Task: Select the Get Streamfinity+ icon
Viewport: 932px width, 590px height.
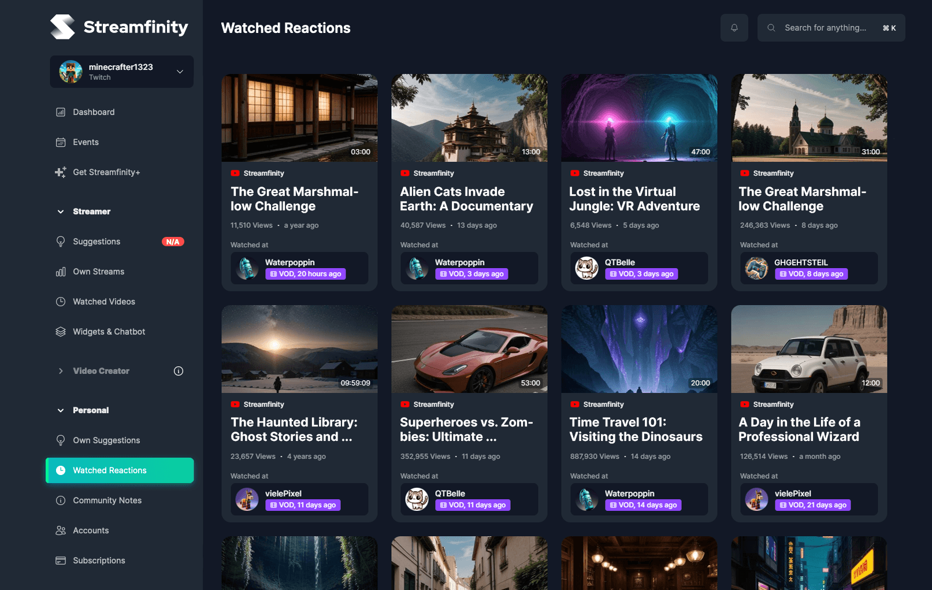Action: pyautogui.click(x=61, y=172)
